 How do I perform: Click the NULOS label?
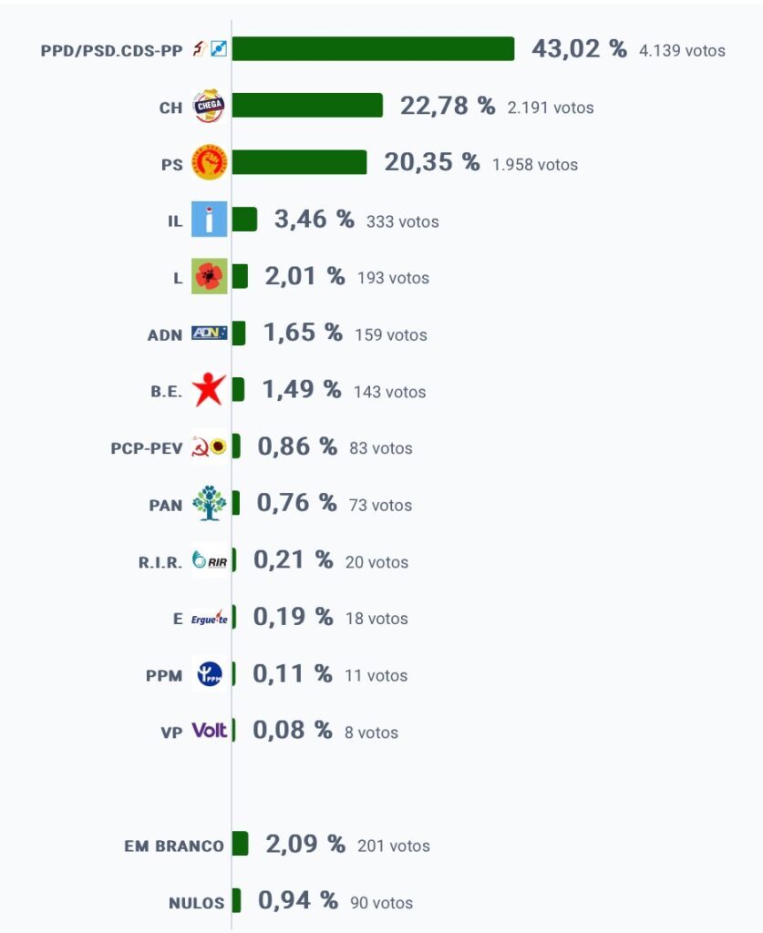[196, 903]
